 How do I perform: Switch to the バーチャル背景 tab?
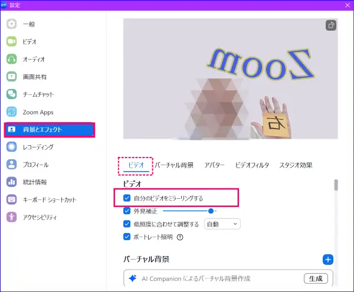[x=174, y=165]
